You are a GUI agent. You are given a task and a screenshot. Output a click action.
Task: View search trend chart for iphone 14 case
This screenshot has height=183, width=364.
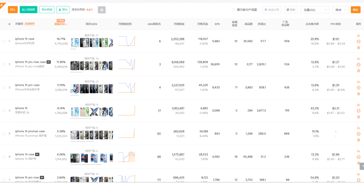126,157
